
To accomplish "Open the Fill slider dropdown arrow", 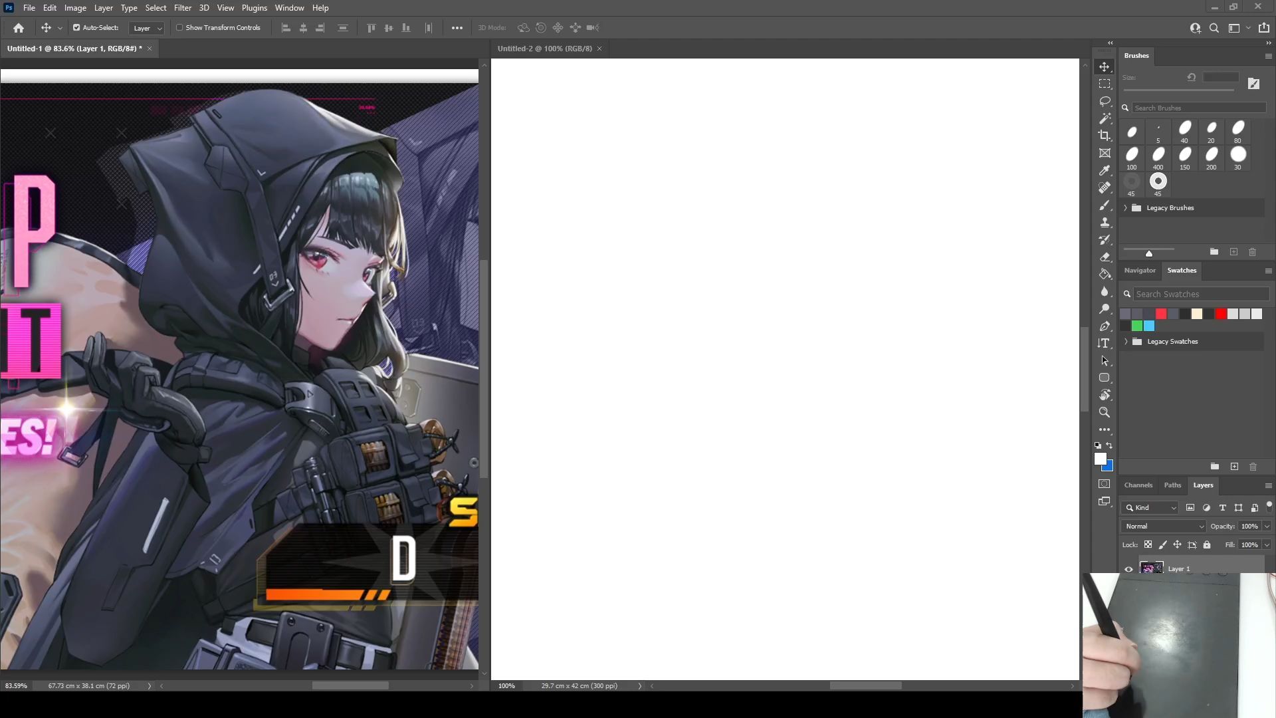I will (1267, 545).
